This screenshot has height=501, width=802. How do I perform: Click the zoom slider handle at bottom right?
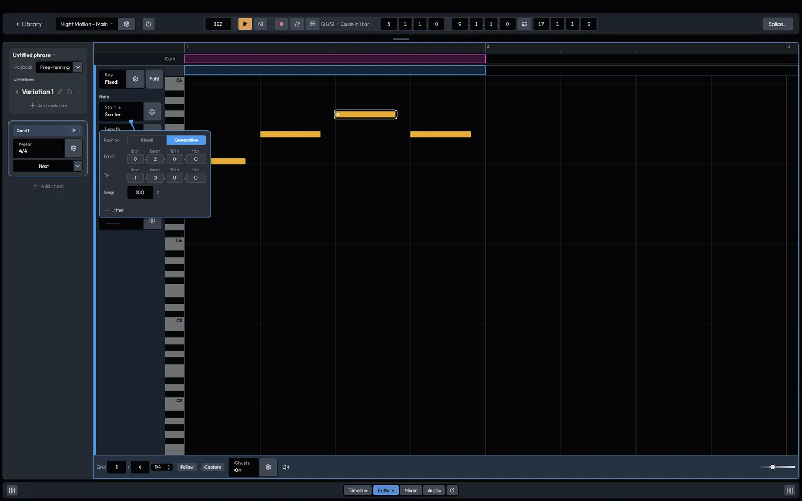click(x=772, y=467)
